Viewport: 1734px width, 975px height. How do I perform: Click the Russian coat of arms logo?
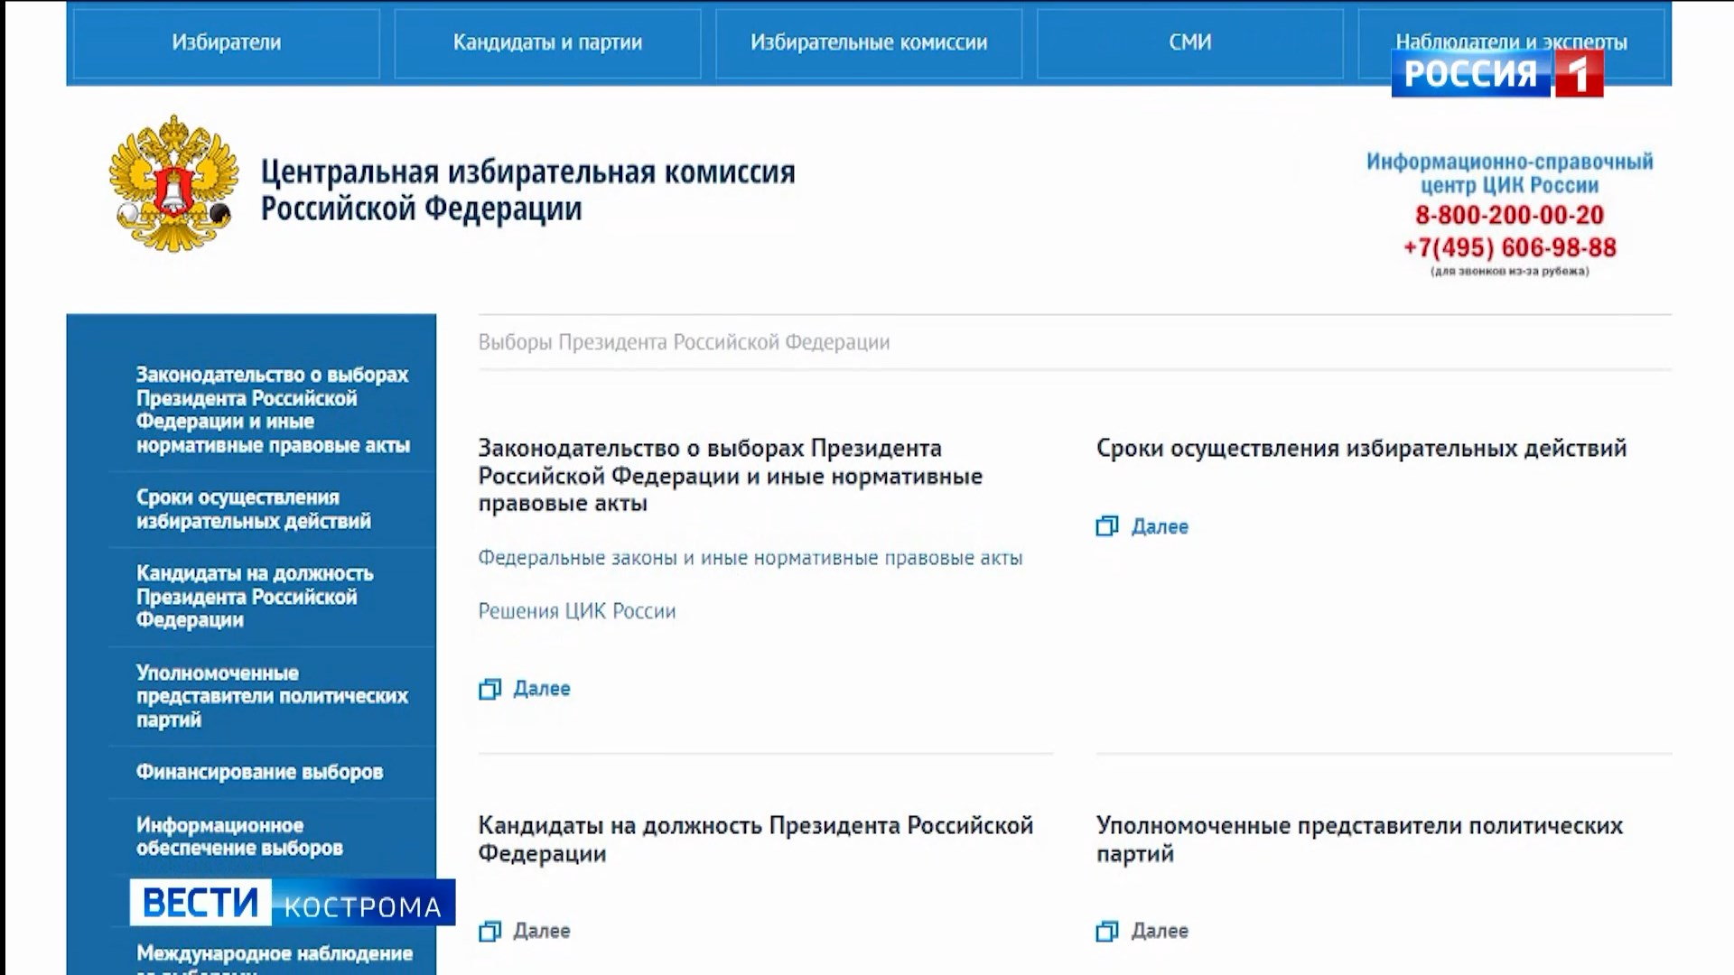pos(173,182)
